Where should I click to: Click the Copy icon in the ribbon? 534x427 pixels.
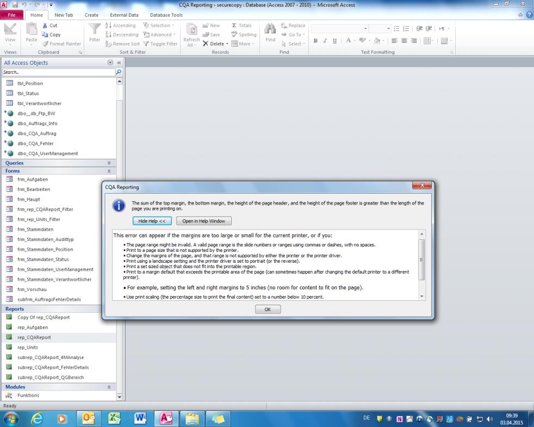pyautogui.click(x=45, y=34)
